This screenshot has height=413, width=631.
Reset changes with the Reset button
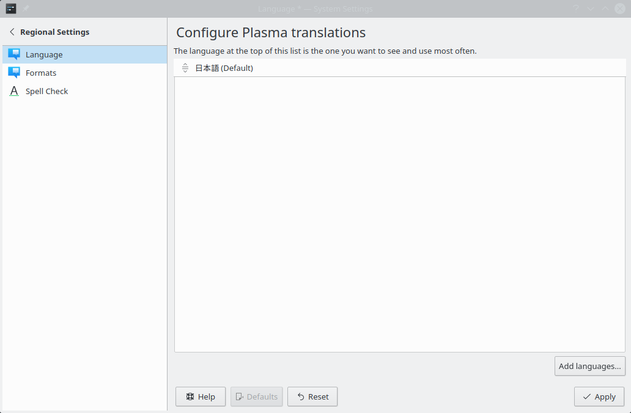[312, 397]
